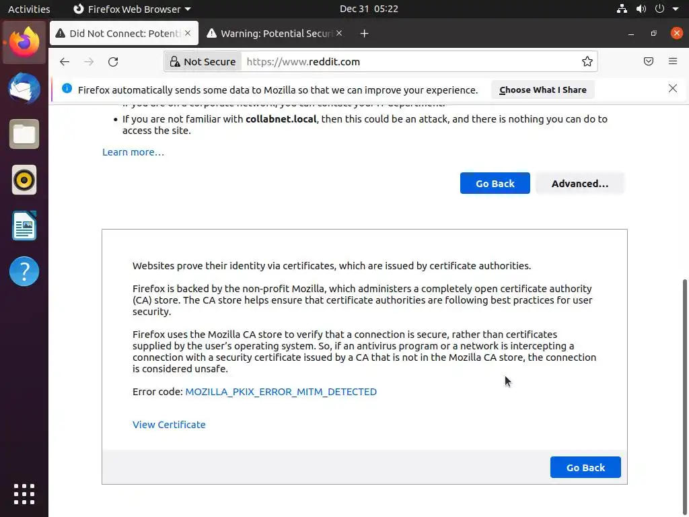The height and width of the screenshot is (517, 689).
Task: Click the volume icon in top bar
Action: (x=641, y=9)
